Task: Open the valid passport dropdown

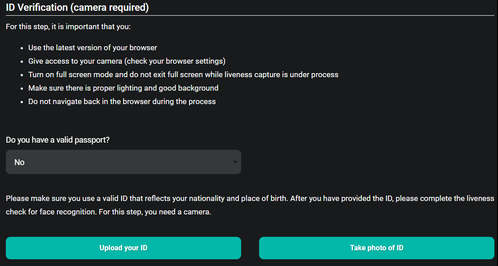Action: (x=123, y=162)
